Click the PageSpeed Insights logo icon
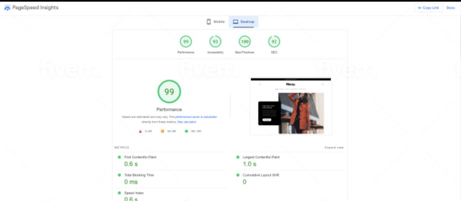461x201 pixels. [x=7, y=8]
